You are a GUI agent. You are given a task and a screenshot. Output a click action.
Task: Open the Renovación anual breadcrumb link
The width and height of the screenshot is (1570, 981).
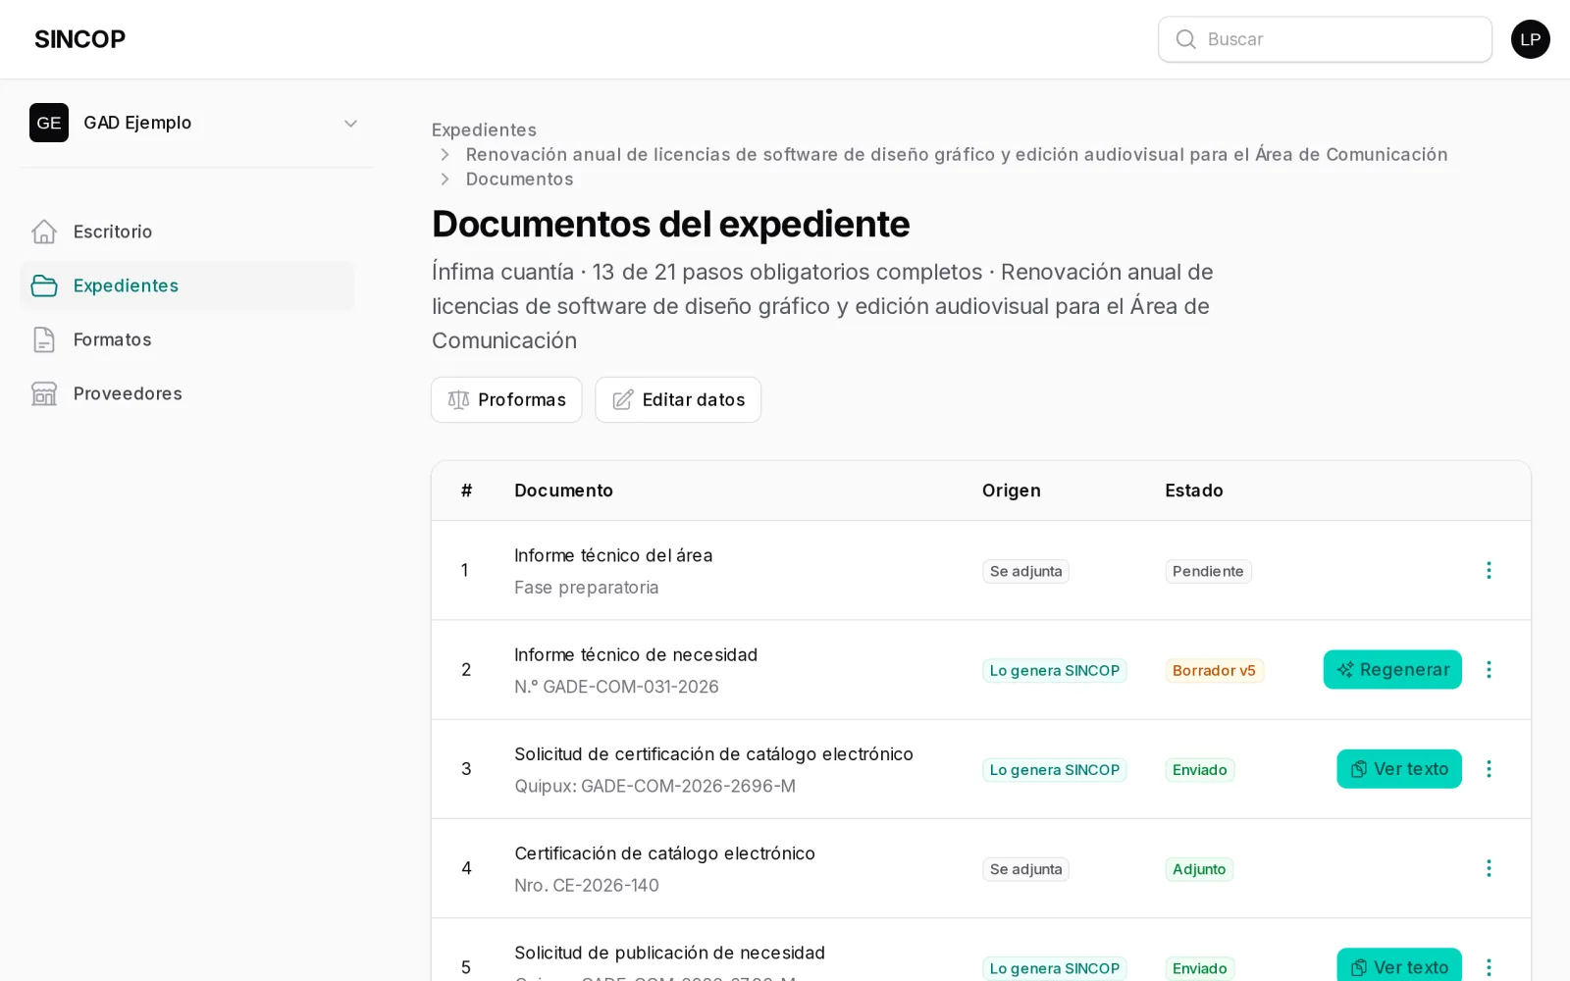pyautogui.click(x=957, y=154)
